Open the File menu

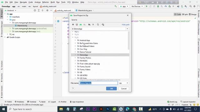point(6,2)
